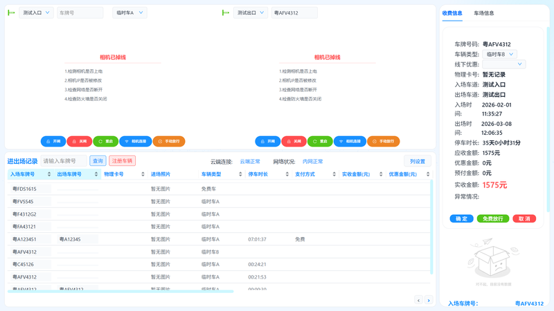
Task: Click the 进出场记录 section title
Action: (x=22, y=161)
